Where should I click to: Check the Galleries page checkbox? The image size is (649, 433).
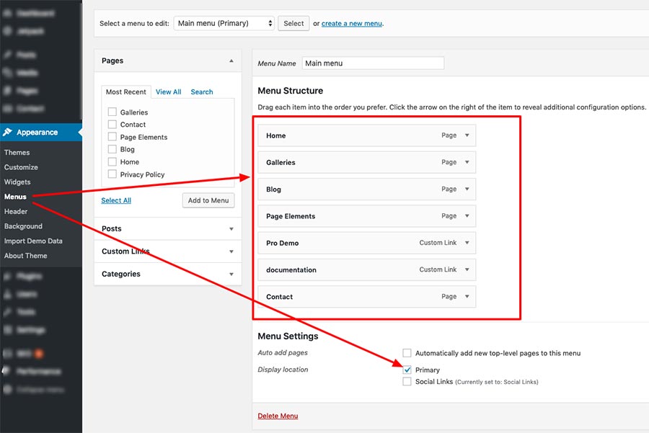(x=112, y=112)
